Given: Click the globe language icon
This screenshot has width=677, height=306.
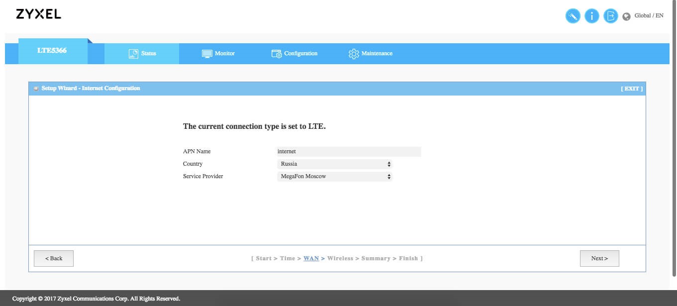Looking at the screenshot, I should click(626, 16).
